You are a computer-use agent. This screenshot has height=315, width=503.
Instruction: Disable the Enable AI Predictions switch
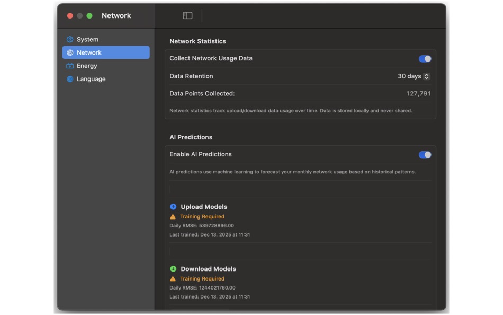424,154
